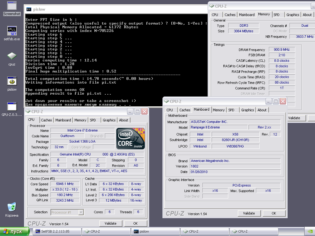Click the Row Refresh 88 clocks value
This screenshot has height=236, width=315.
pyautogui.click(x=282, y=82)
